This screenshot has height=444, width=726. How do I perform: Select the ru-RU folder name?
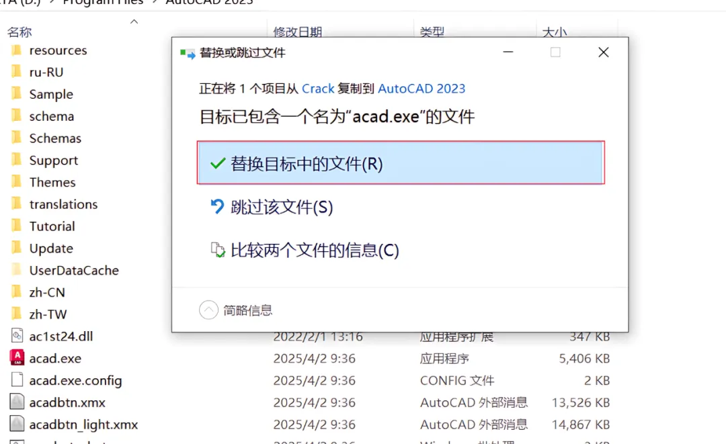coord(46,72)
